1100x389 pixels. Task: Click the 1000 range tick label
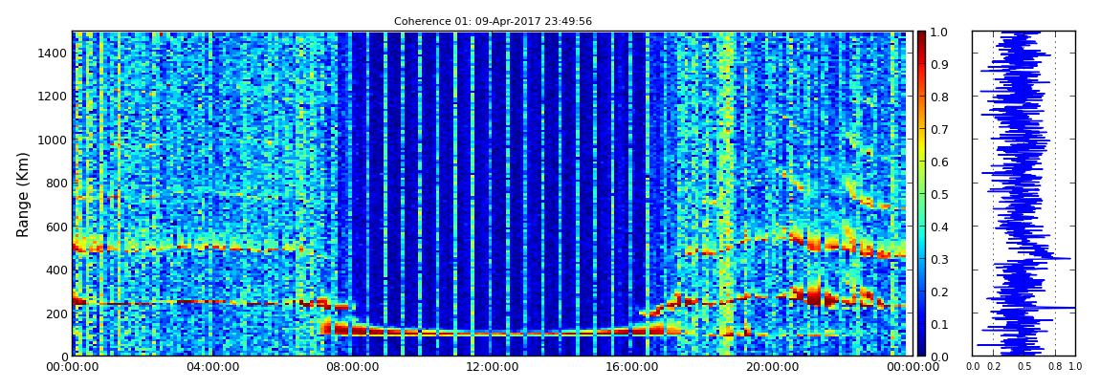[x=54, y=140]
